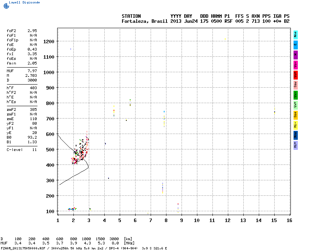Select the blue E legend swatch
Image resolution: width=309 pixels, height=251 pixels.
point(295,45)
